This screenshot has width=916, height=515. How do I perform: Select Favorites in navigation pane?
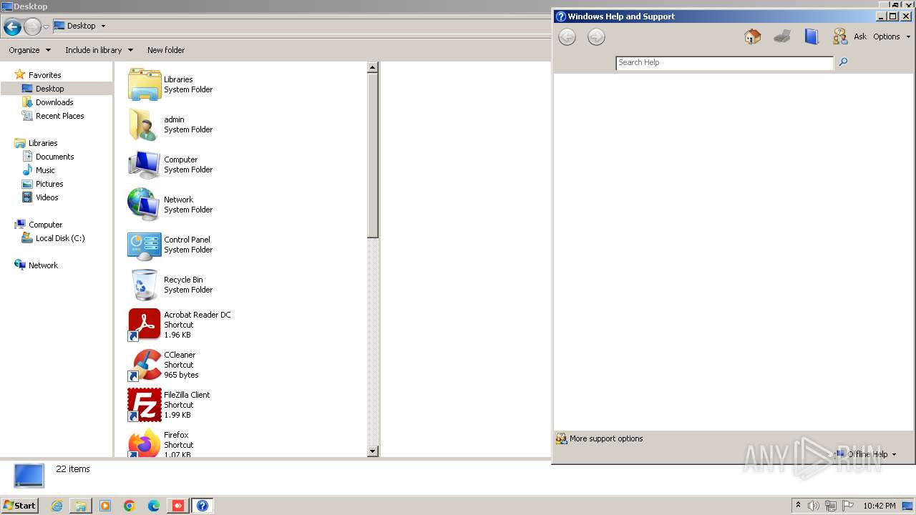(44, 75)
